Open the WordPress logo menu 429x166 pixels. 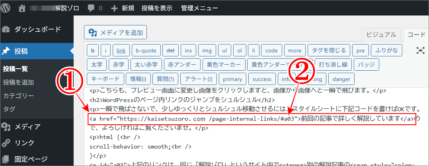(x=6, y=8)
